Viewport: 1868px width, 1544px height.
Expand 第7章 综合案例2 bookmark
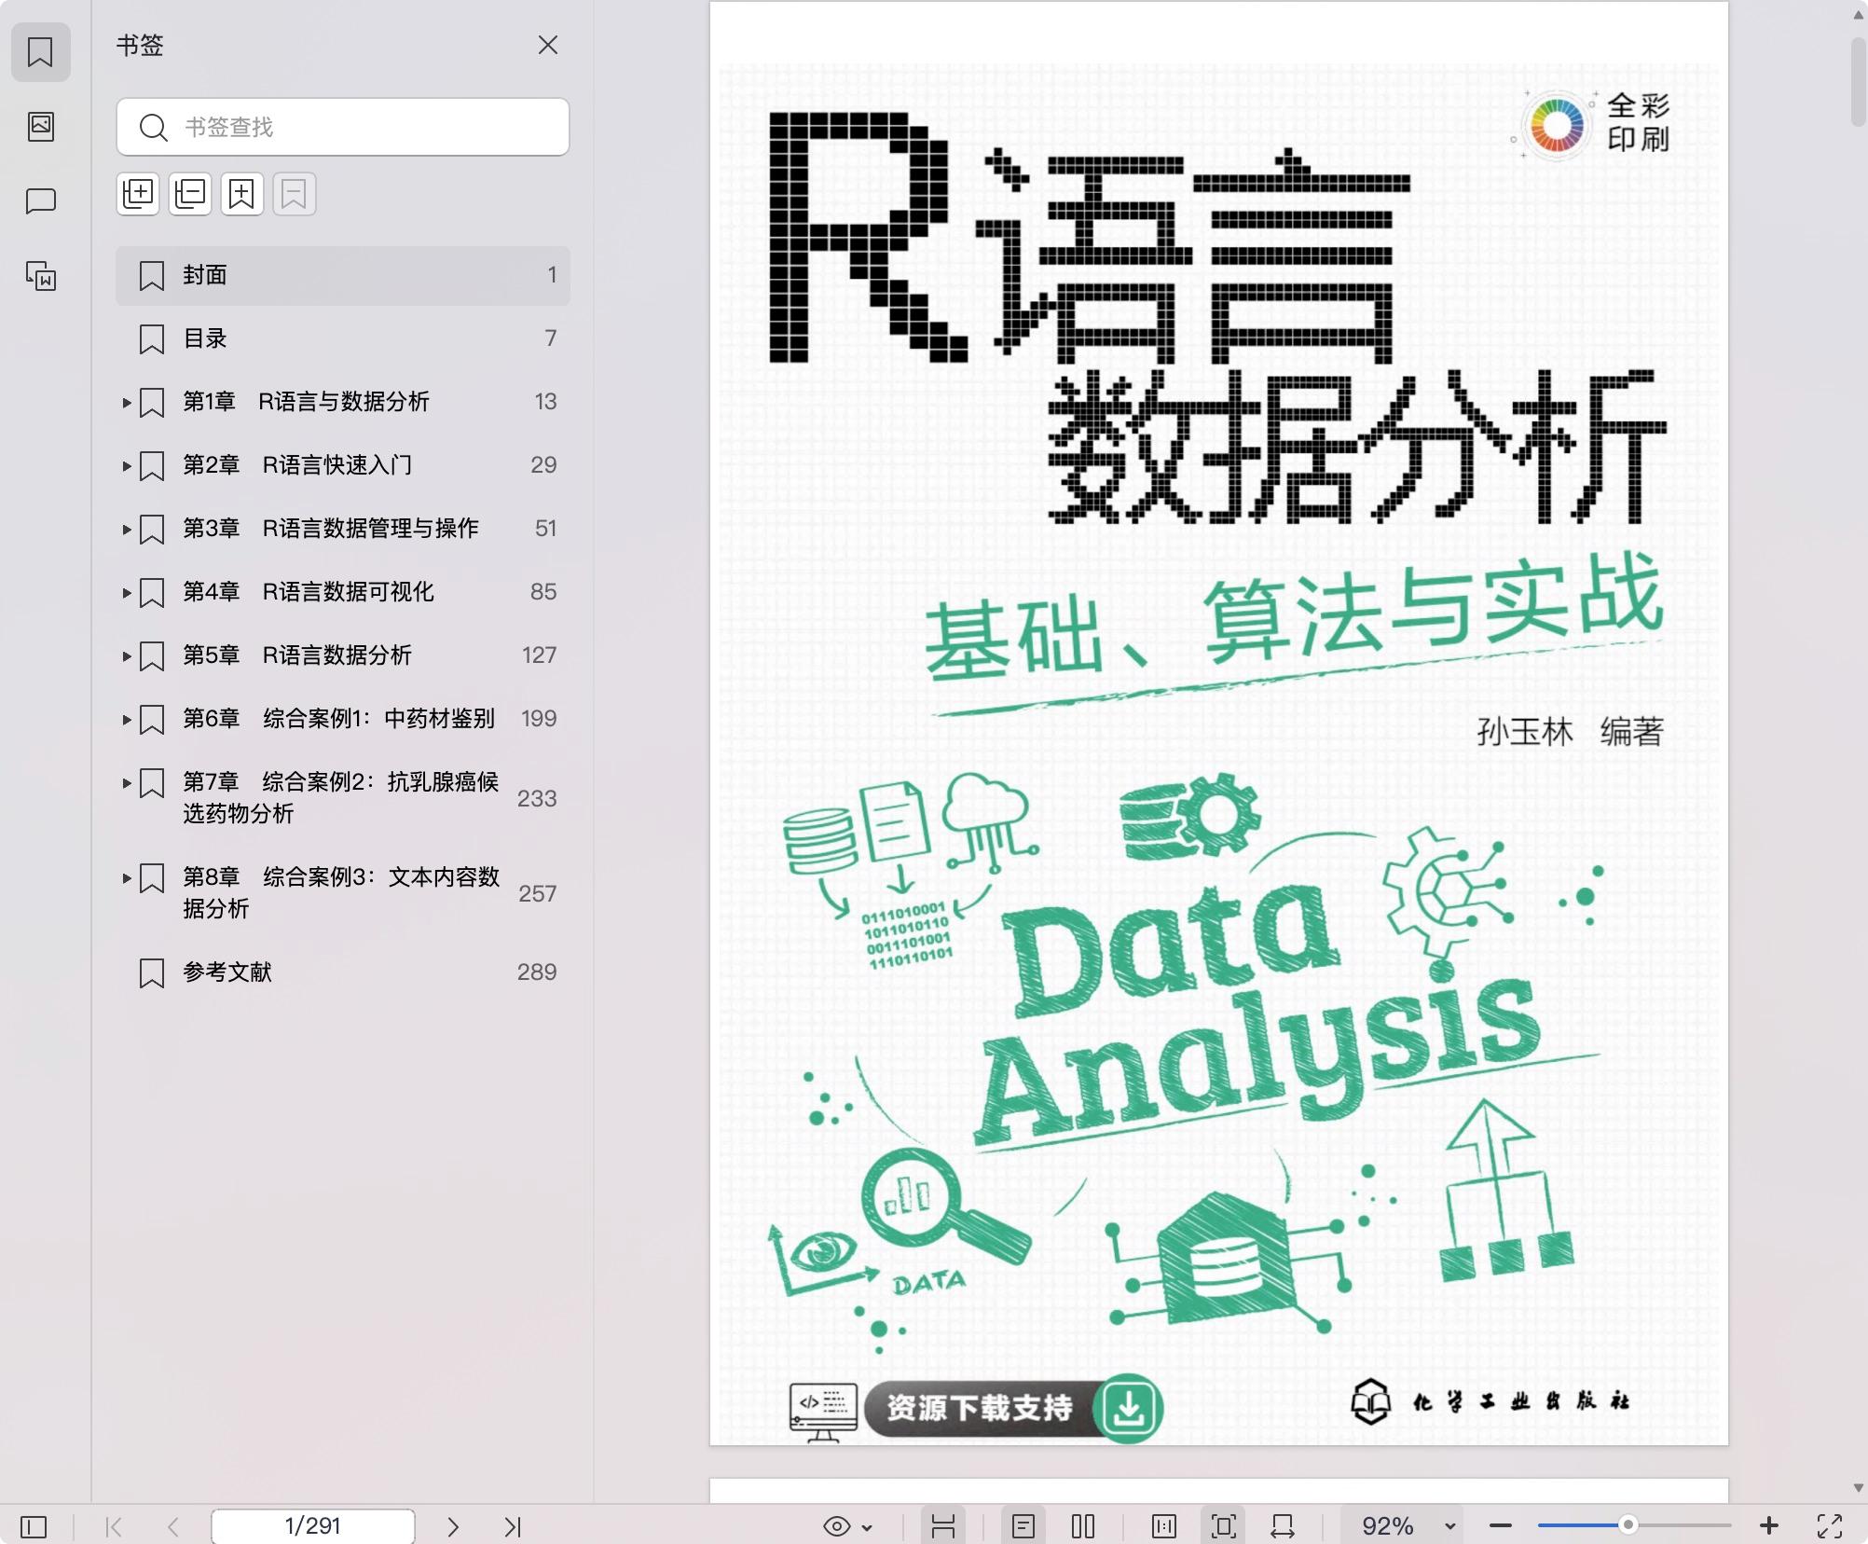pos(127,783)
